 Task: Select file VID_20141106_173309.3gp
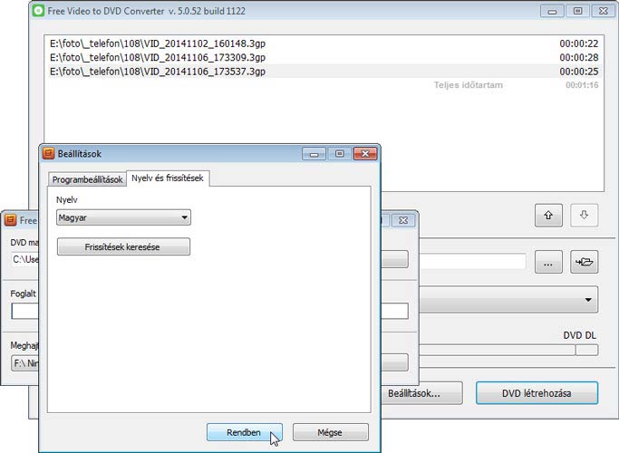(x=158, y=57)
